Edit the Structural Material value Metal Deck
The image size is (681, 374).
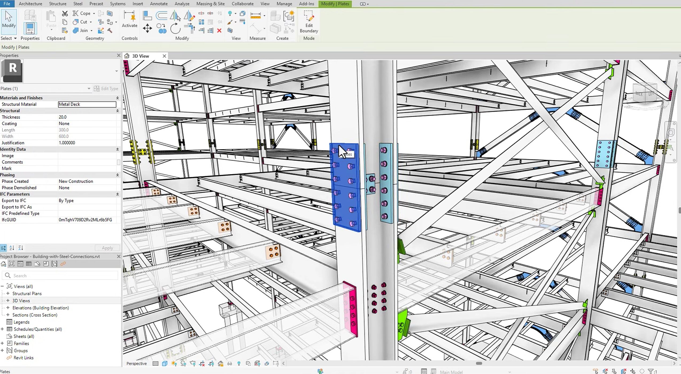(87, 104)
